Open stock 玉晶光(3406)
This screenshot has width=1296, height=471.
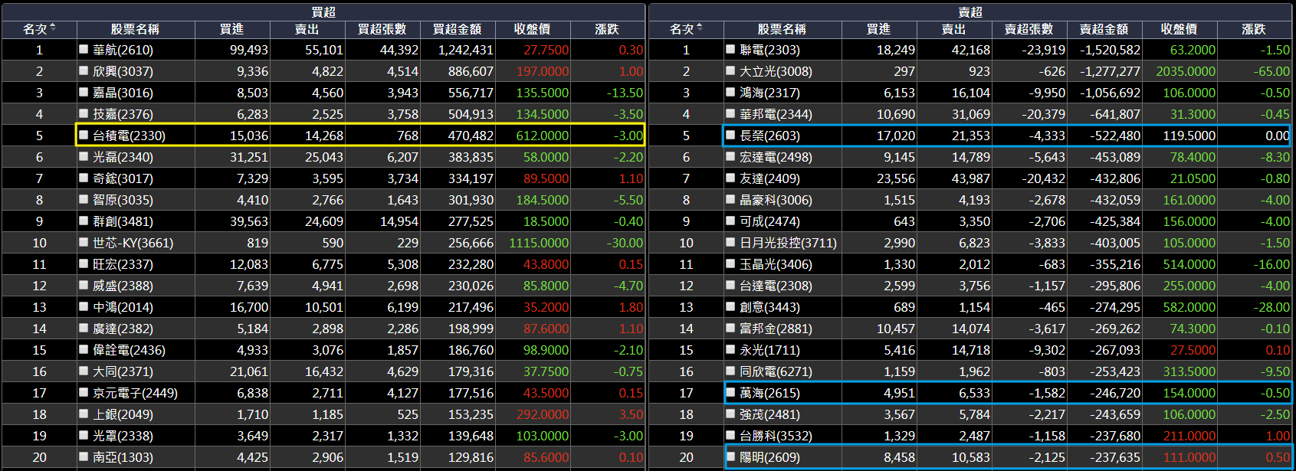pyautogui.click(x=776, y=264)
